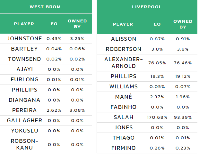Click Mané's 2.37% EO value
This screenshot has height=154, width=199.
pos(157,97)
